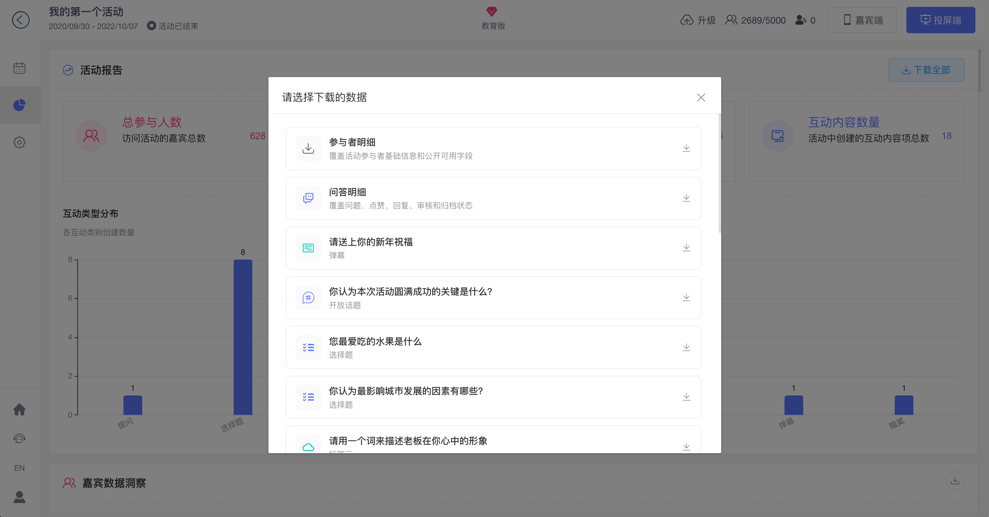
Task: Click the 活动已结束 status label
Action: point(173,26)
